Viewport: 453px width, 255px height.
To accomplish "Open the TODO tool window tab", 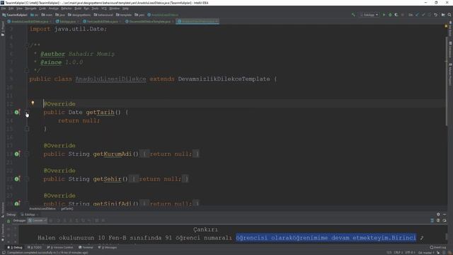I will [35, 247].
